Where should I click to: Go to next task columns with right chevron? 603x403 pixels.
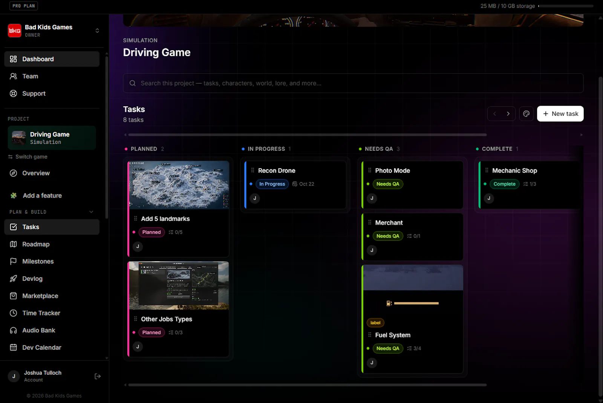pos(508,114)
